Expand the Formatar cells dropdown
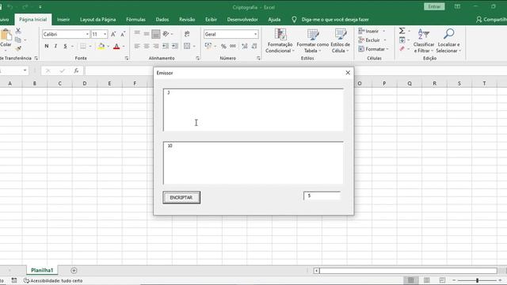 click(387, 49)
